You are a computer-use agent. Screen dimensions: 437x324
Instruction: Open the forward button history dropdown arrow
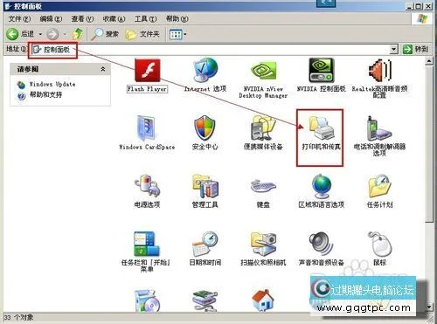65,34
